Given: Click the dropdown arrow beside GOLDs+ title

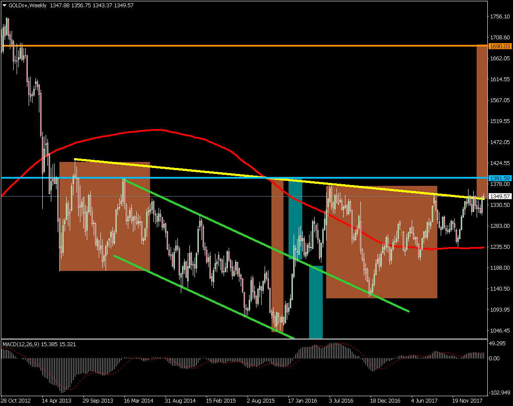Looking at the screenshot, I should tap(5, 5).
